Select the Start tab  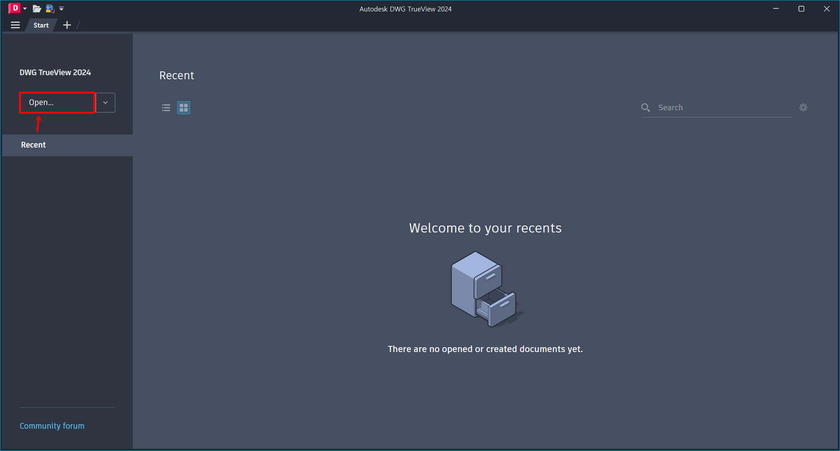click(41, 25)
